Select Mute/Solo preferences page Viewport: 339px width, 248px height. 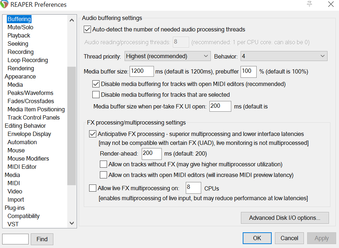(20, 27)
